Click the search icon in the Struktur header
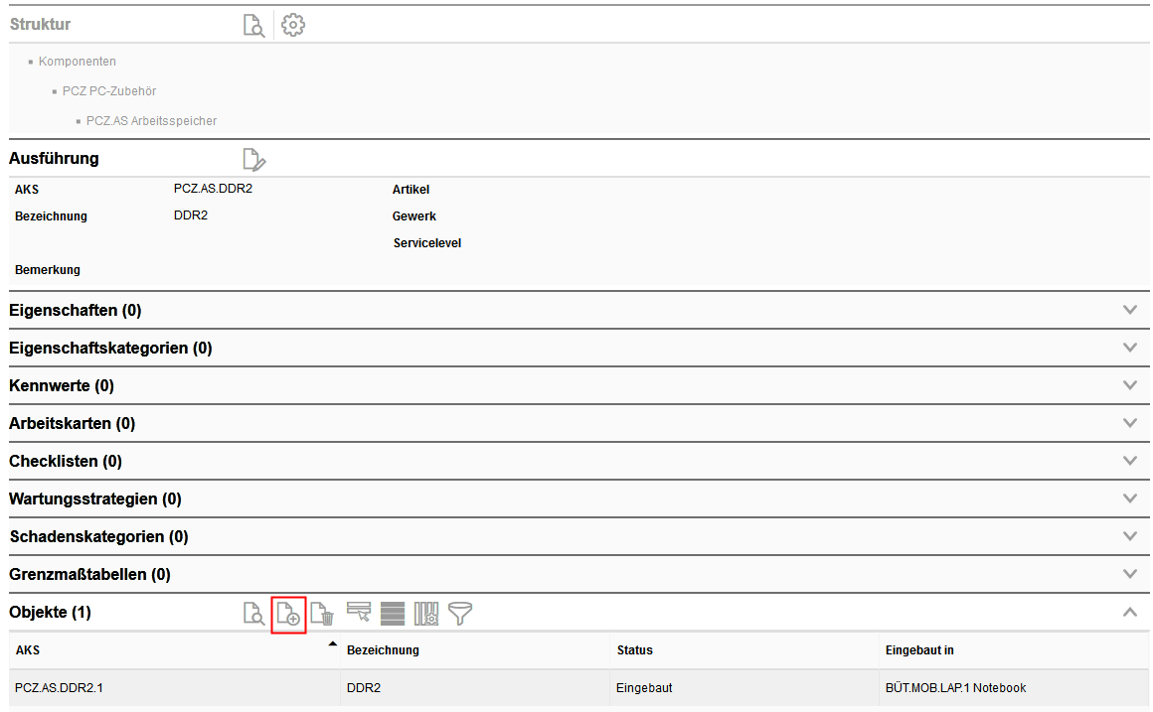 (x=254, y=26)
